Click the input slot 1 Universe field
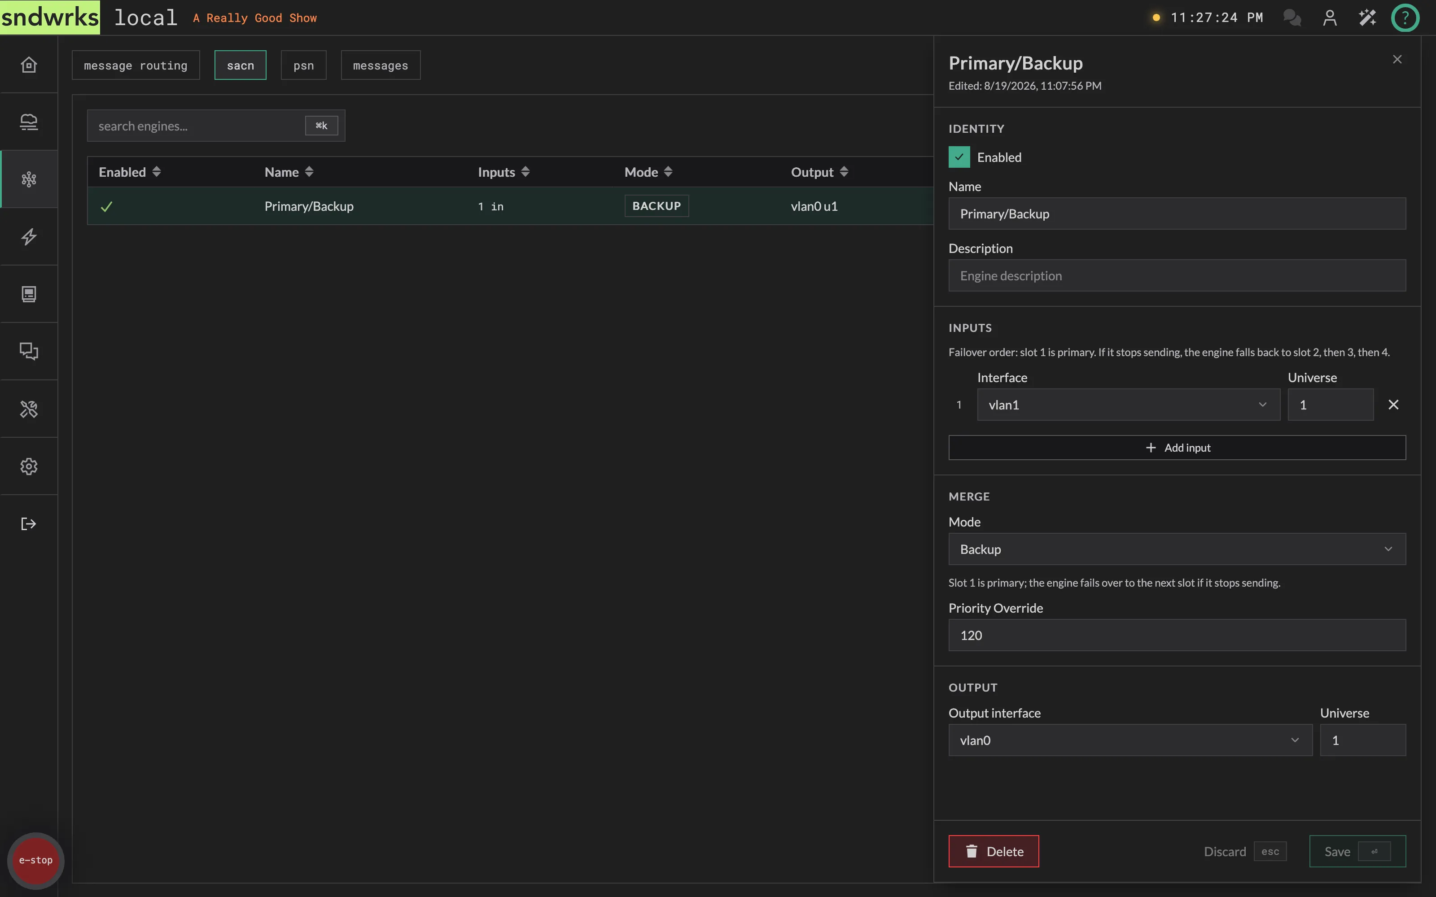1436x897 pixels. click(x=1331, y=405)
